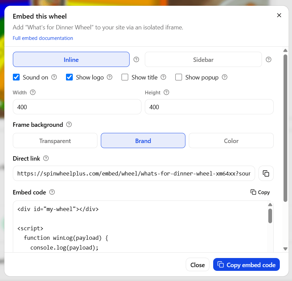Click the dialog scrollbar thumb
This screenshot has height=281, width=292.
[x=285, y=128]
